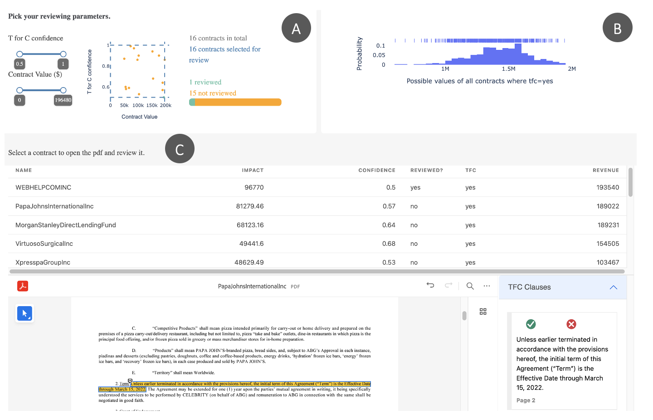Click the 196480 max value badge
The image size is (653, 420).
click(63, 100)
